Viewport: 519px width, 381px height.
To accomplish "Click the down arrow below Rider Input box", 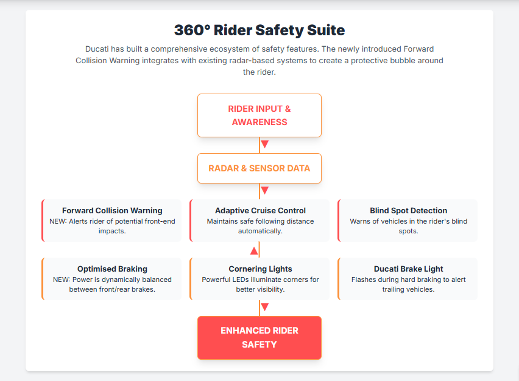I will click(264, 145).
